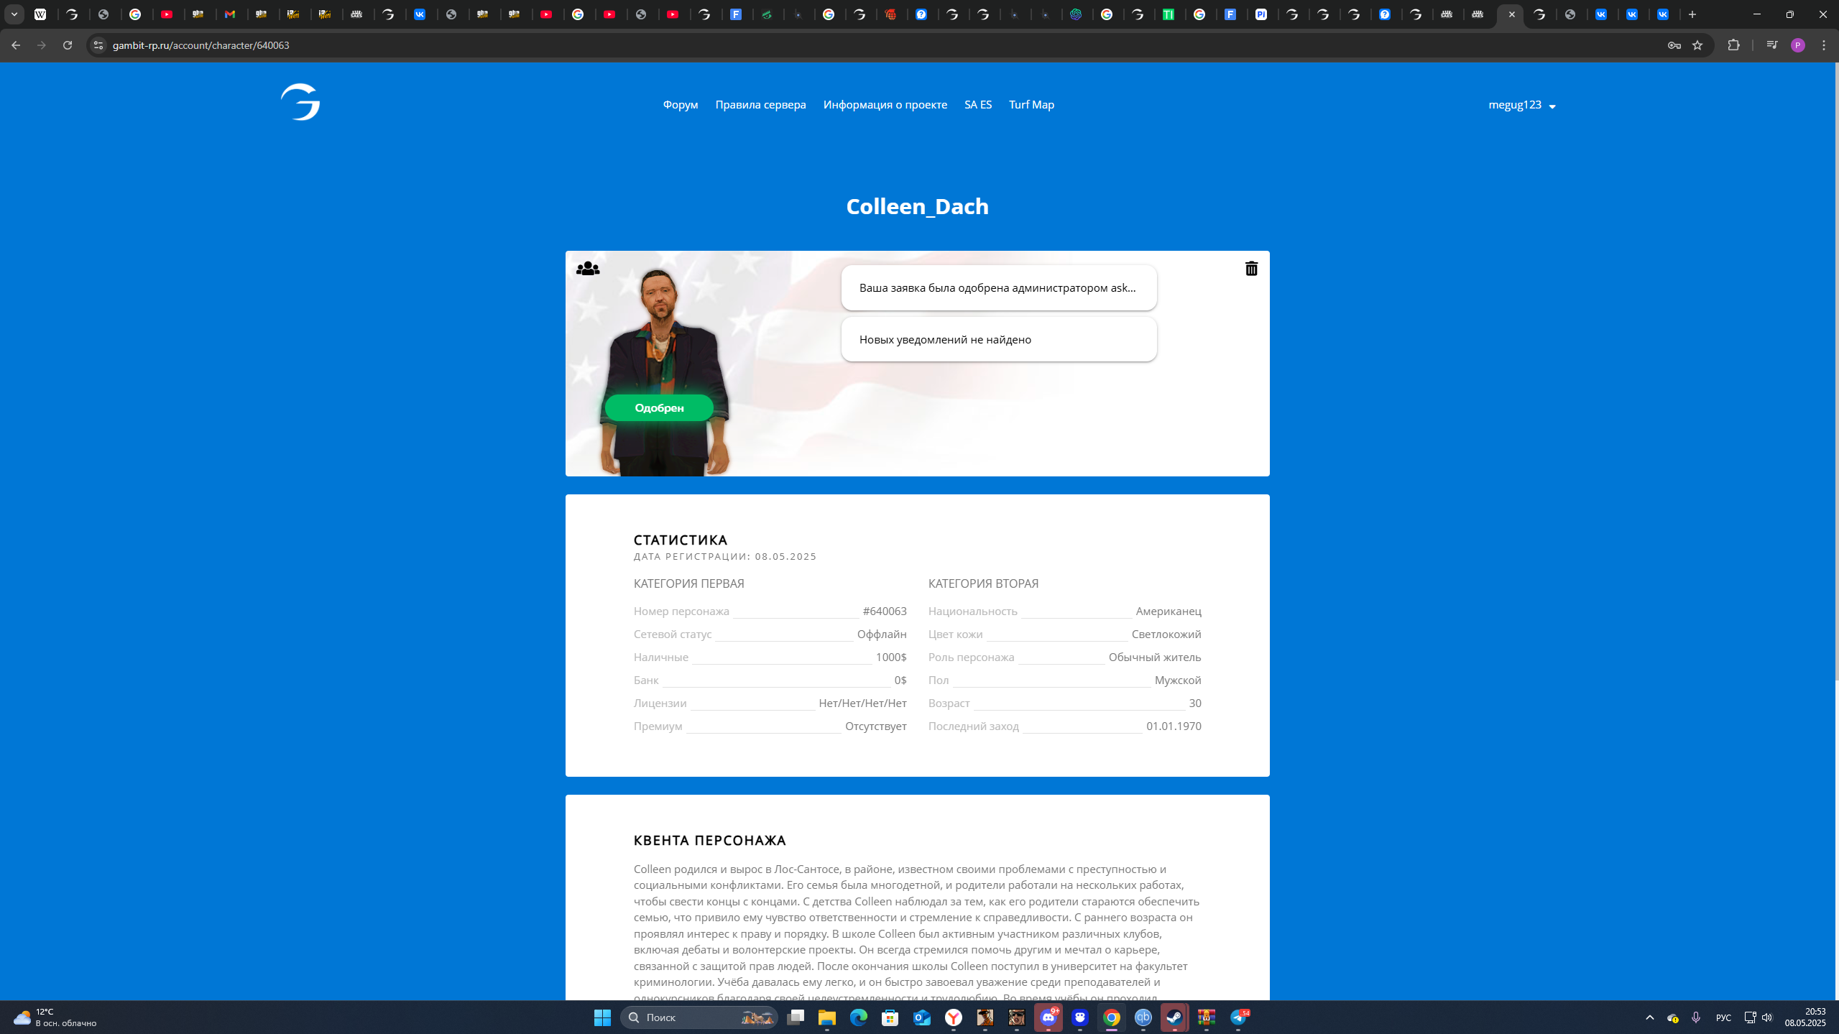
Task: Switch to the ChatGPT tab
Action: coord(1076,14)
